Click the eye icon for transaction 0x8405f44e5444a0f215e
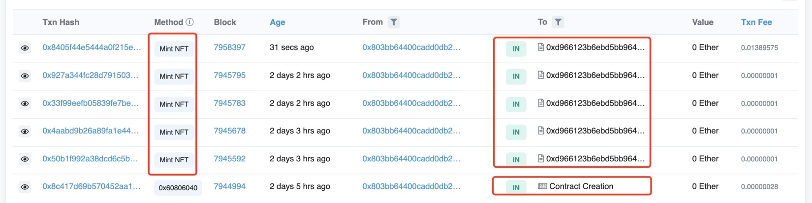The width and height of the screenshot is (812, 203). (x=25, y=48)
